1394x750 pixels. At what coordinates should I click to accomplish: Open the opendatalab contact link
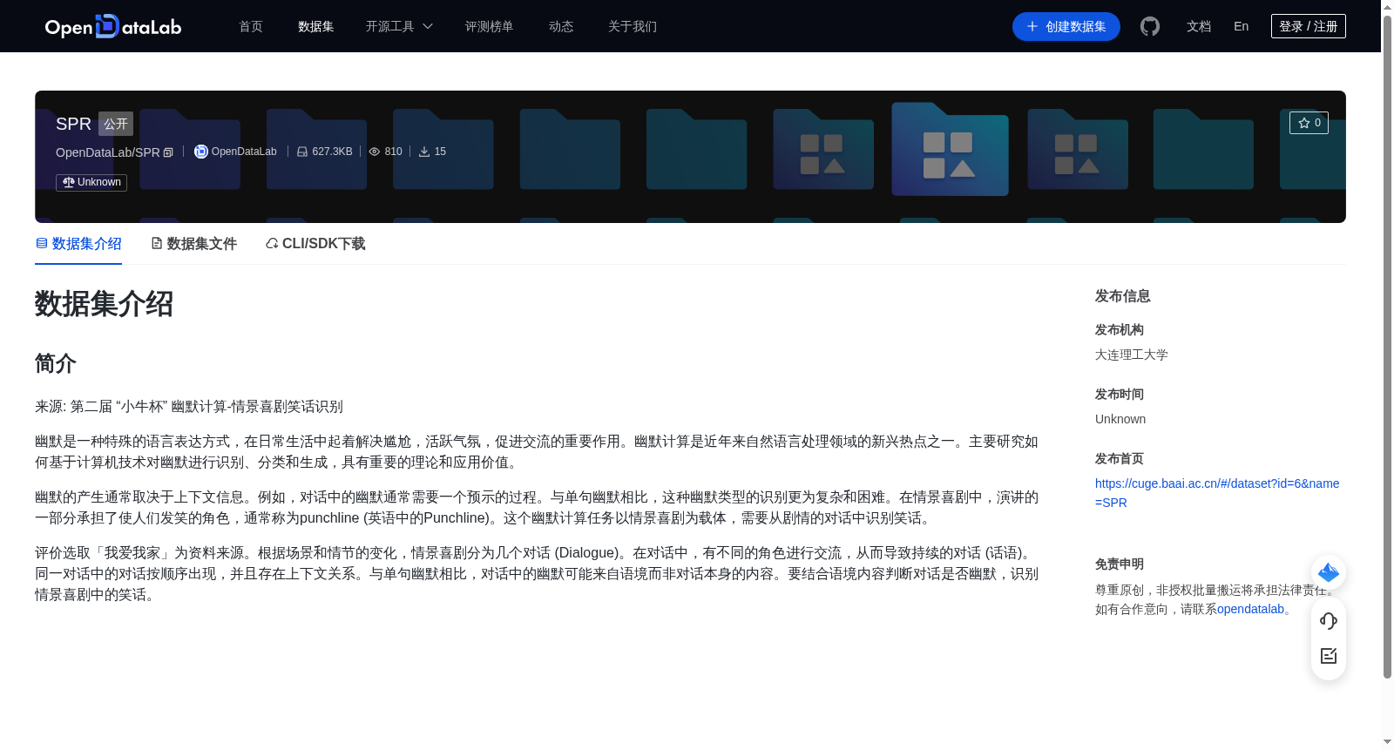pos(1250,609)
